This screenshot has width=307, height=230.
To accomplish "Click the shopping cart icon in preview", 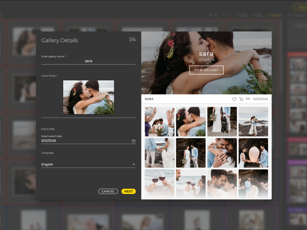I will click(241, 99).
